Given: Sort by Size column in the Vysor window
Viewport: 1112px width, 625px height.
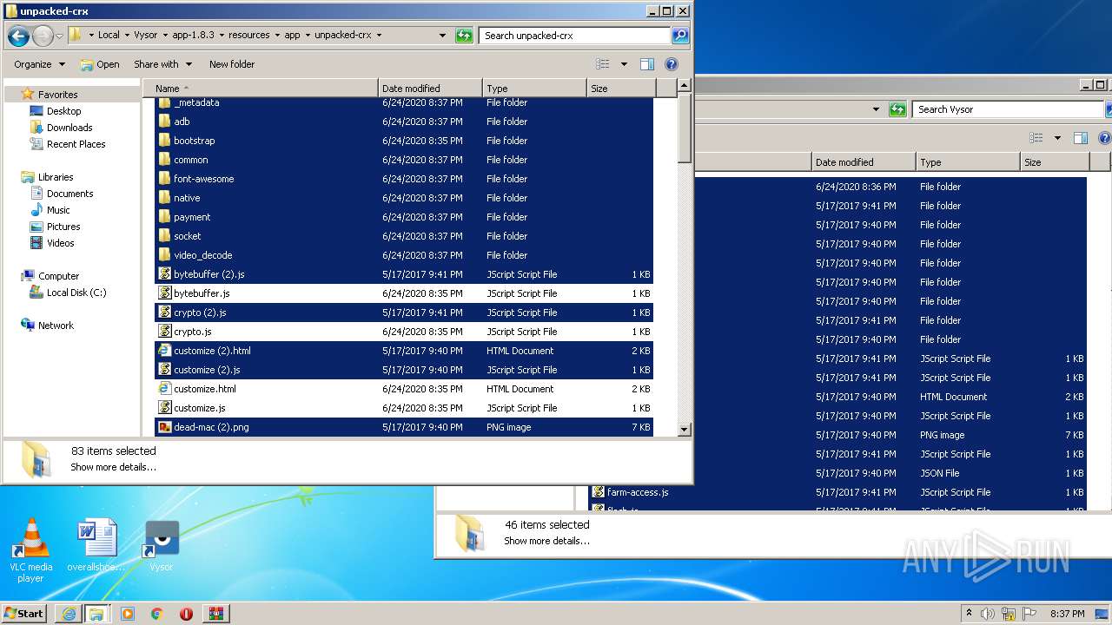Looking at the screenshot, I should [1054, 162].
